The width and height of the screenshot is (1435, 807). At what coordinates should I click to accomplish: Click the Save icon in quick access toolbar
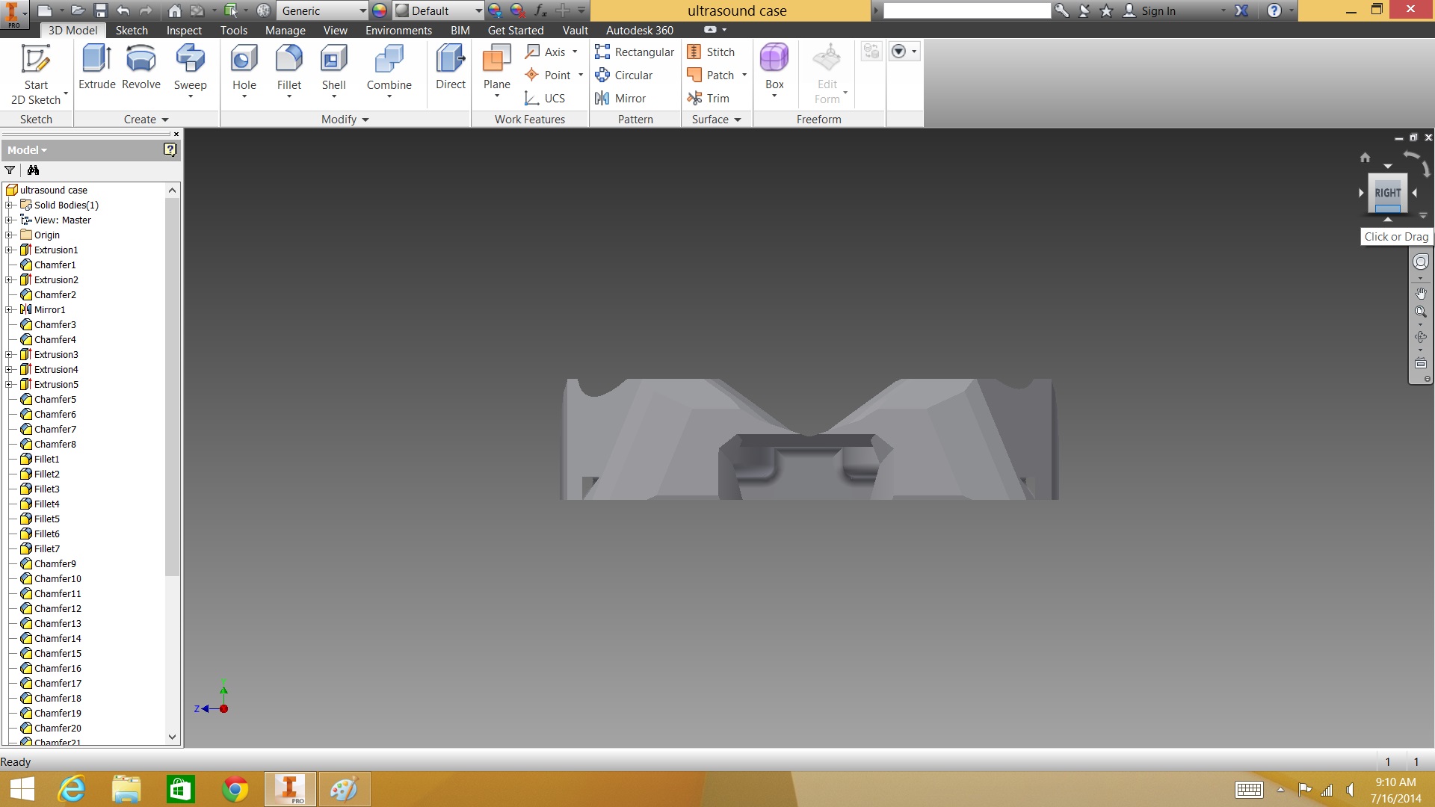(x=100, y=10)
